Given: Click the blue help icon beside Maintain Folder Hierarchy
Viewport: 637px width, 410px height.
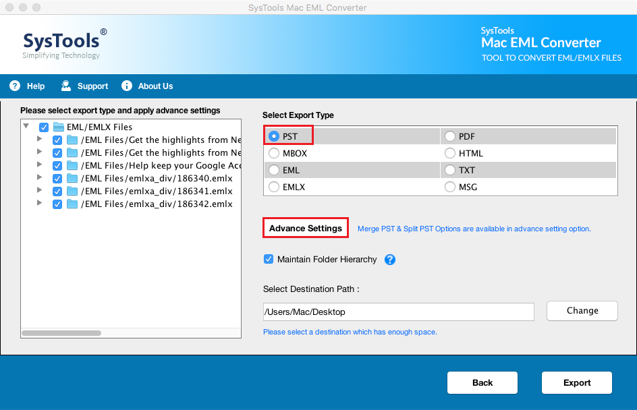Looking at the screenshot, I should tap(390, 260).
